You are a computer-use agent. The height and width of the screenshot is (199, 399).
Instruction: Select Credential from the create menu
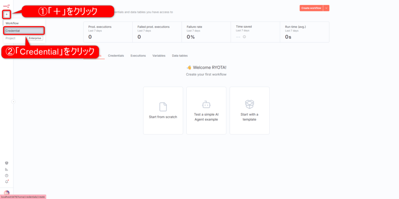point(13,30)
